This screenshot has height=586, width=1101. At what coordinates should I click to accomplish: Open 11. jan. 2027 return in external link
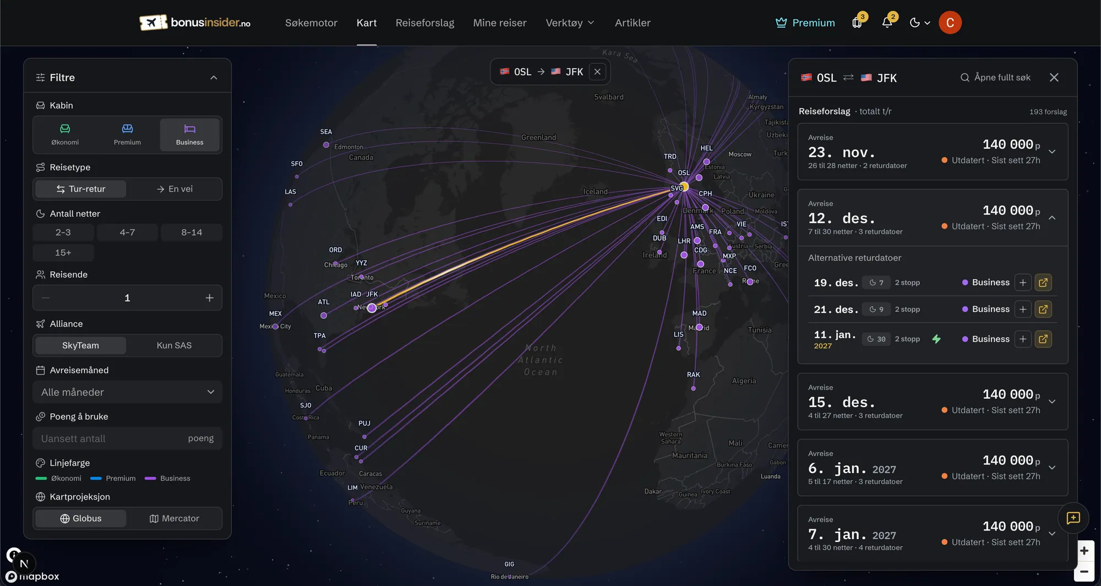pyautogui.click(x=1043, y=339)
